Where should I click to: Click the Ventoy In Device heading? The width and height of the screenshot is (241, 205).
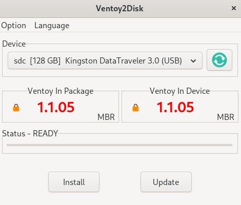click(180, 91)
